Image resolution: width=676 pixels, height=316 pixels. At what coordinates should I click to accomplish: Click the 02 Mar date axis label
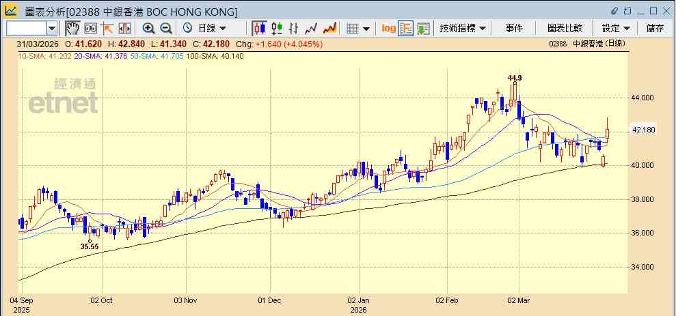519,300
